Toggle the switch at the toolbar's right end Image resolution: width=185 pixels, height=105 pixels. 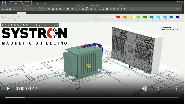click(179, 9)
